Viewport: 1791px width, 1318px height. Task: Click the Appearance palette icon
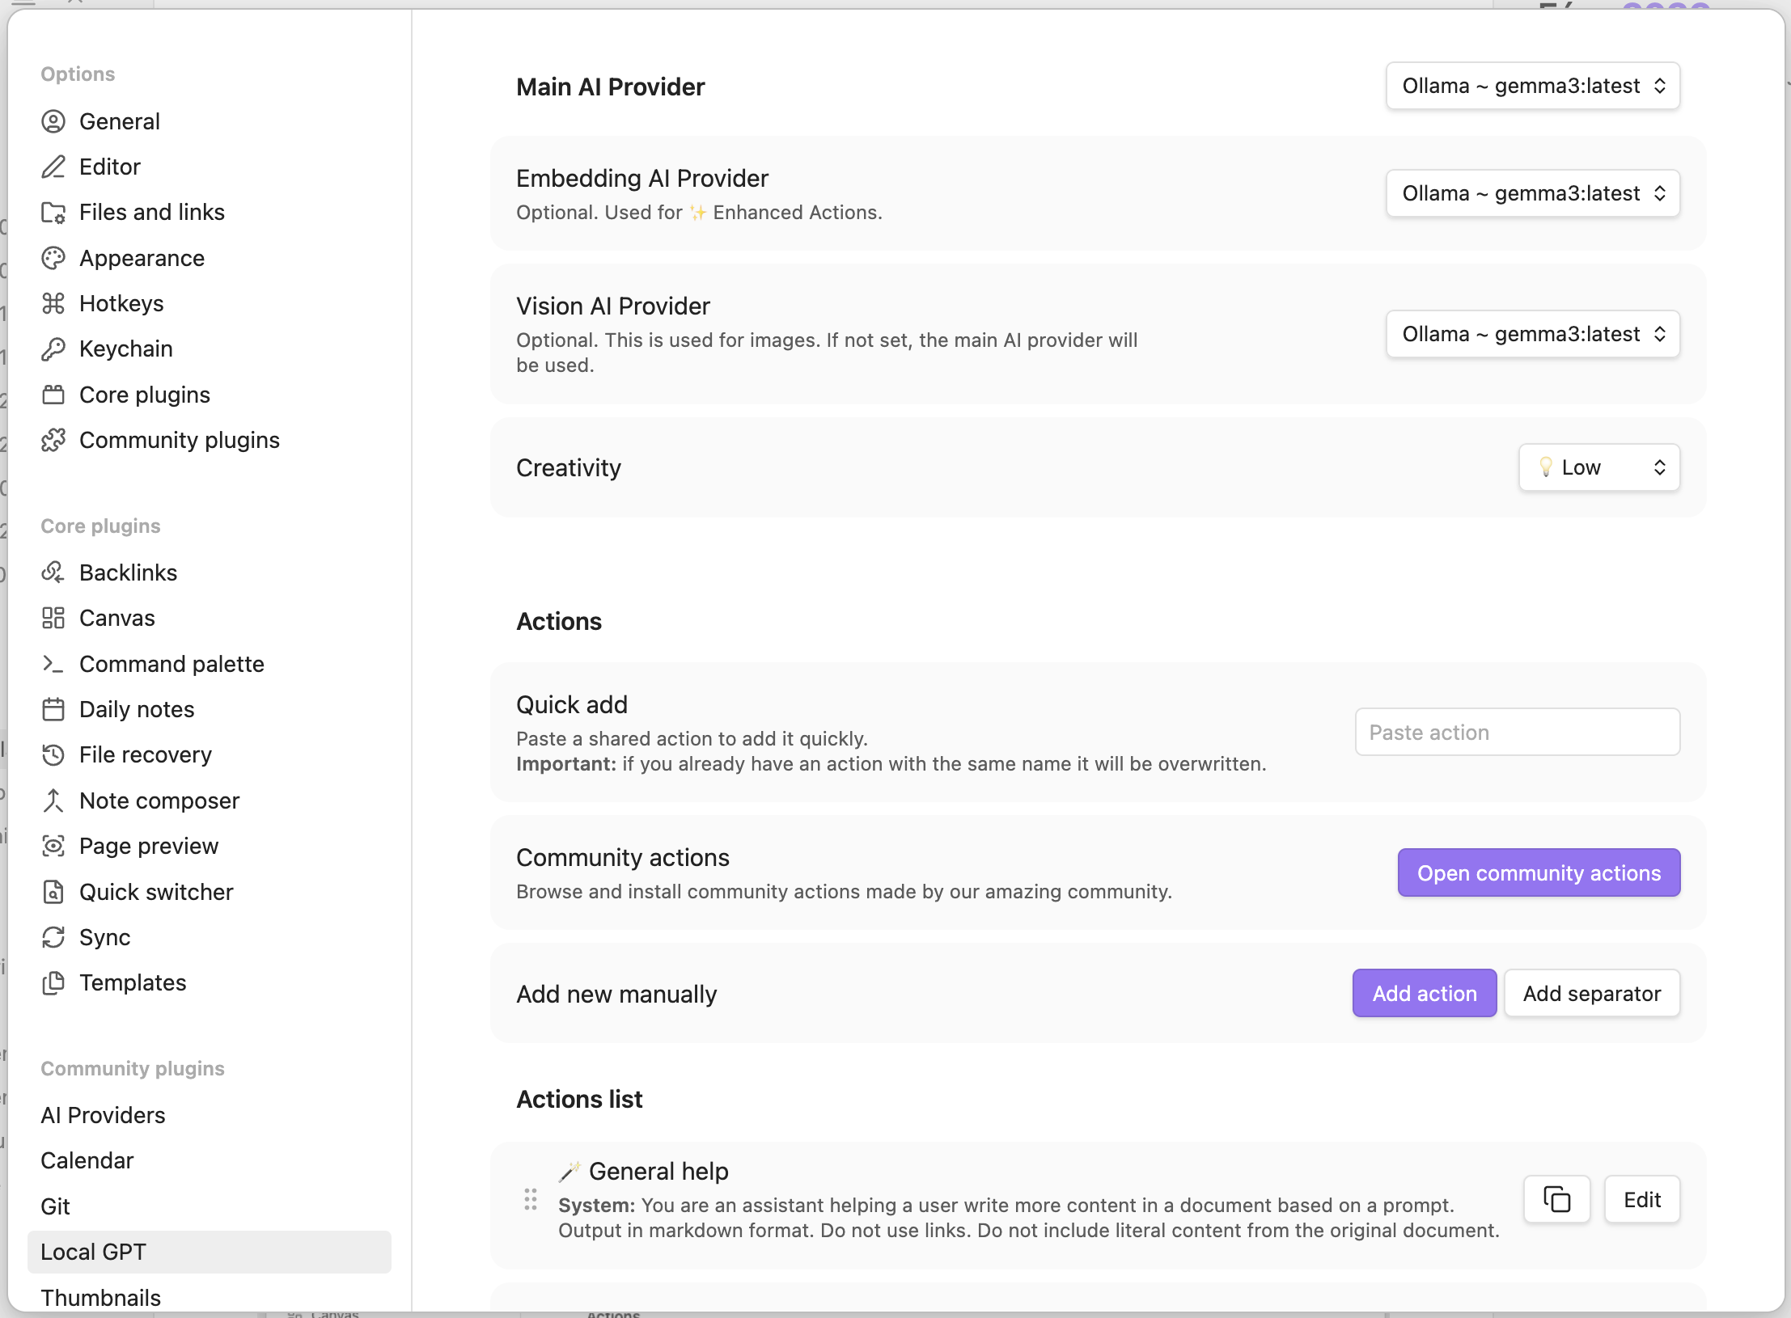coord(53,258)
